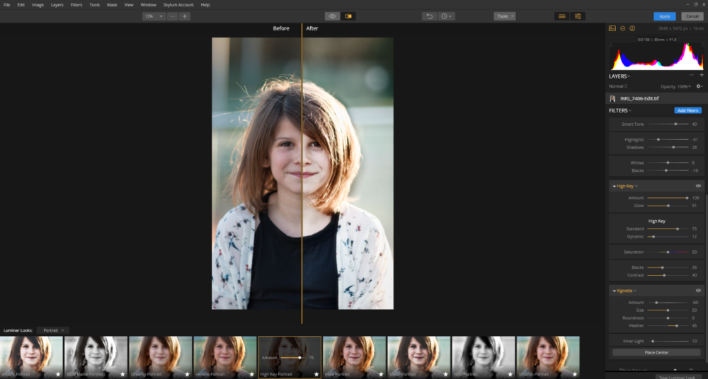Click the zoom in plus button
This screenshot has width=708, height=379.
[x=185, y=16]
